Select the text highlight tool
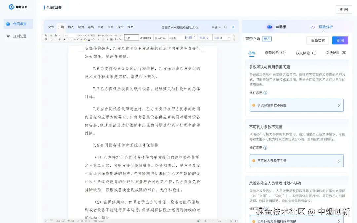Screen dimensions: 357x223 [84, 39]
